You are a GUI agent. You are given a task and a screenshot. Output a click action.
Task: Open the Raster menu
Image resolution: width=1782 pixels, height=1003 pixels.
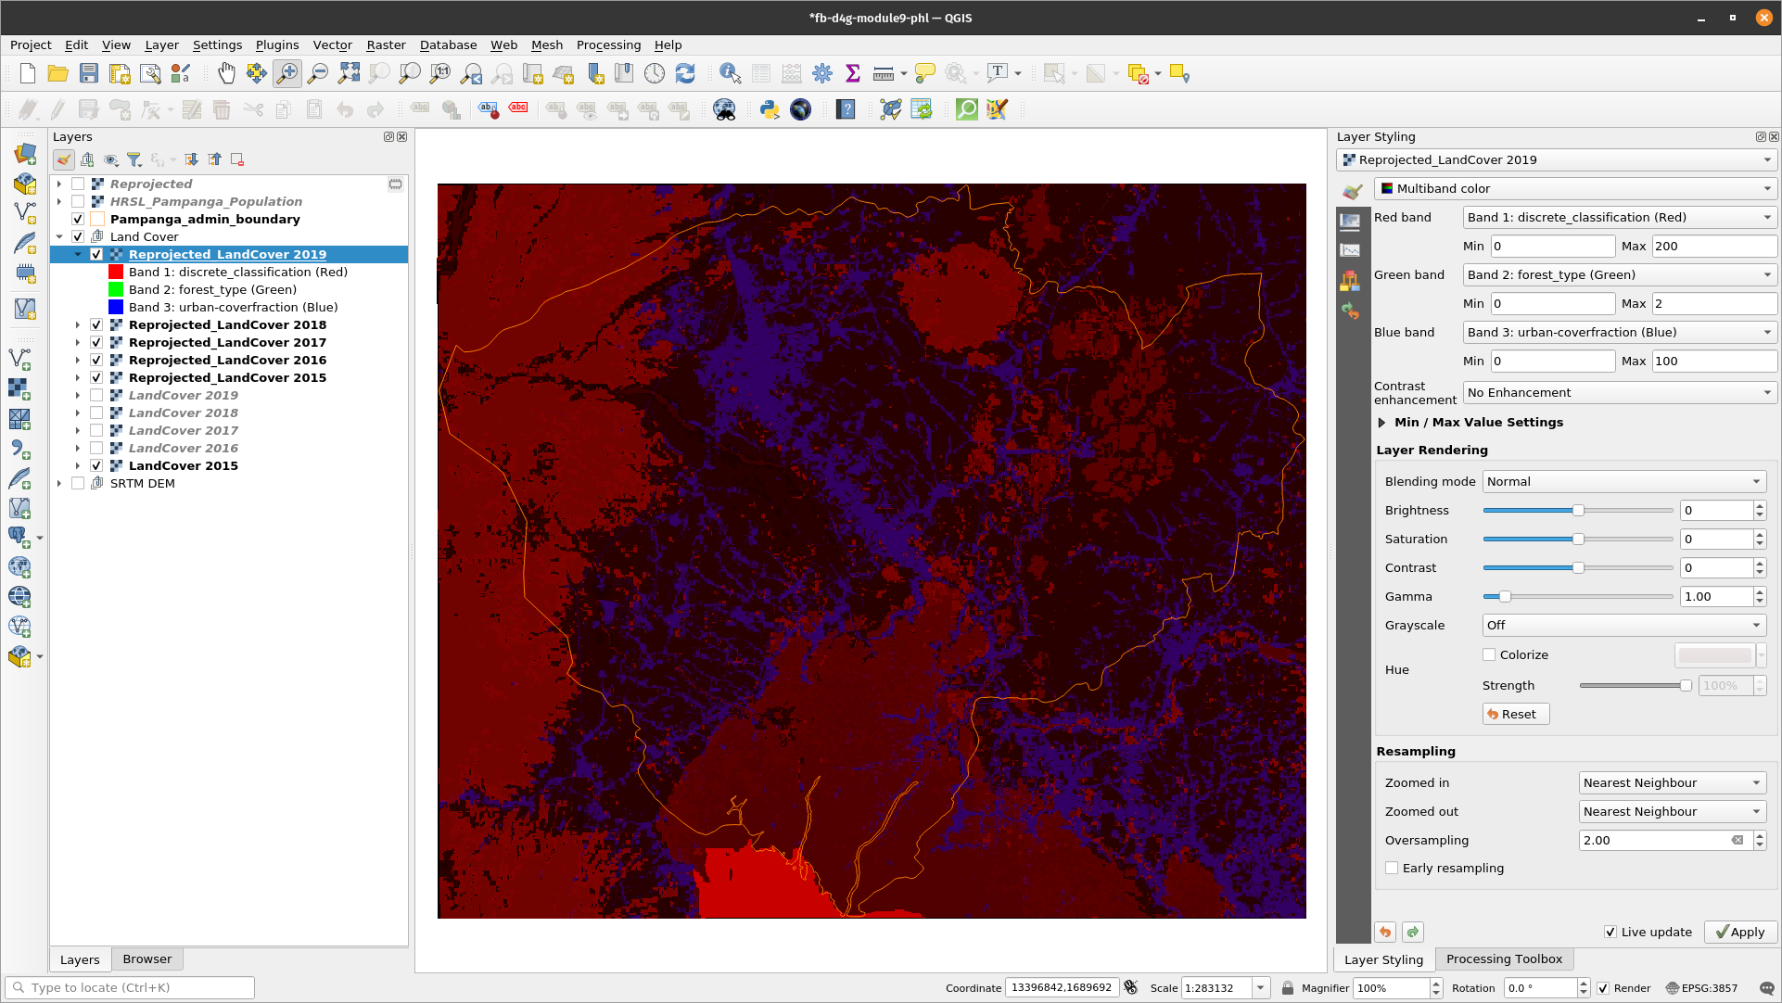point(386,44)
